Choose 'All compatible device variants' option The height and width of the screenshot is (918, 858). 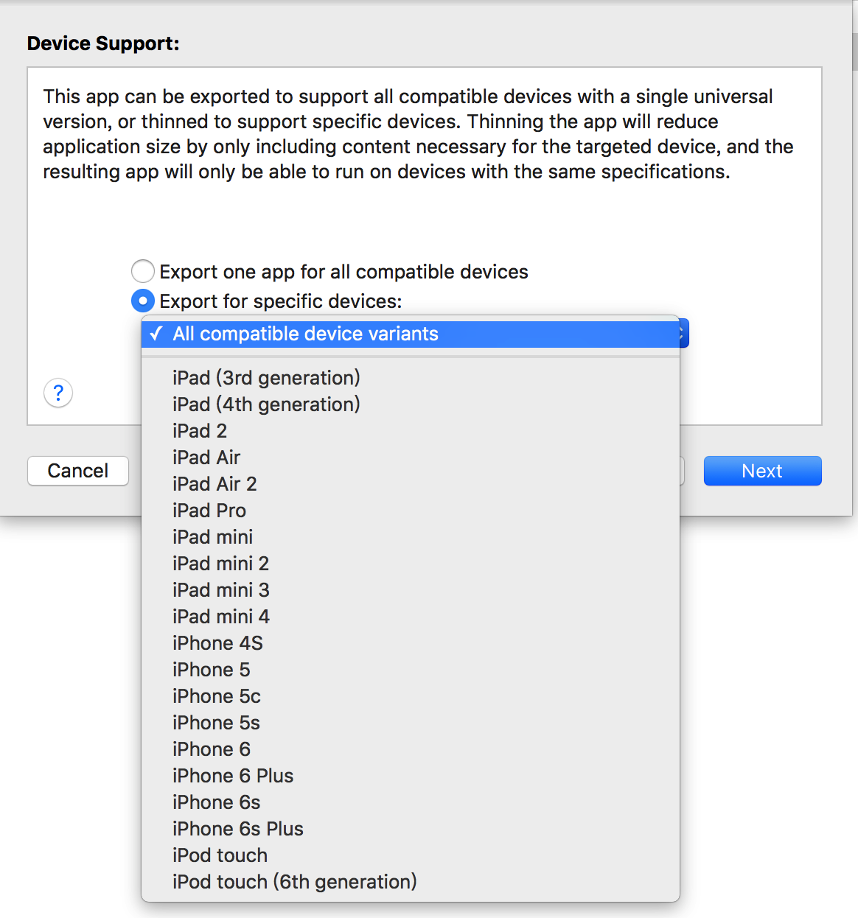pos(305,334)
